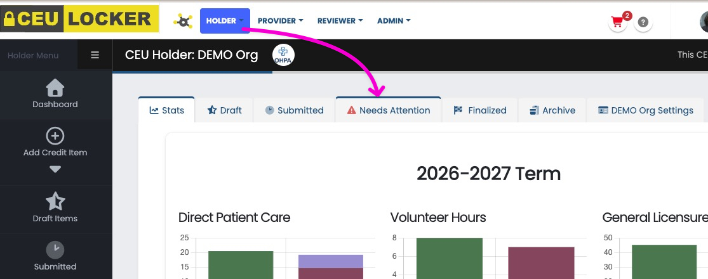The width and height of the screenshot is (708, 279).
Task: Click the CEU Locker logo
Action: coord(79,19)
